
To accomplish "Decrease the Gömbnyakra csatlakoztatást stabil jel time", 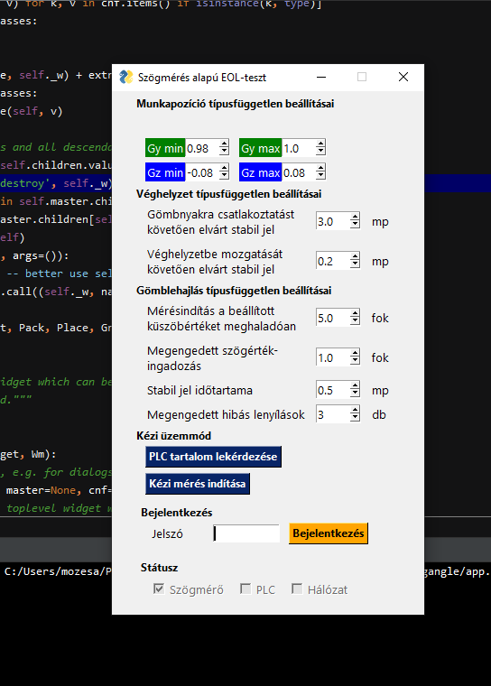I will (x=355, y=225).
